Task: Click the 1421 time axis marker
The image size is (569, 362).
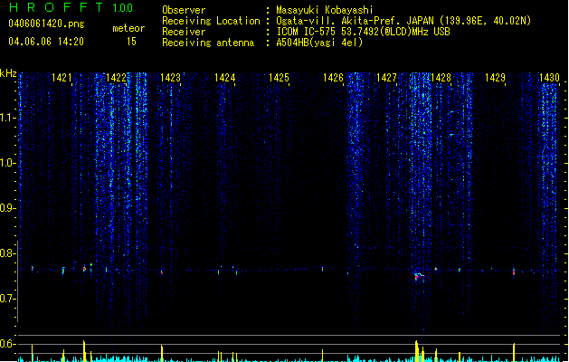Action: coord(62,78)
